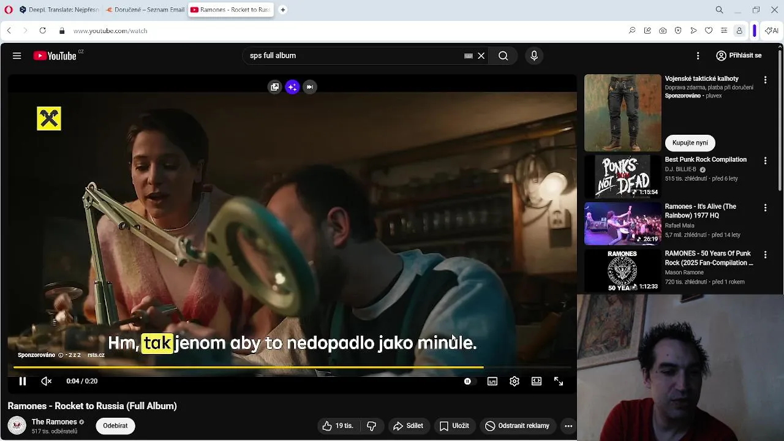Pause the video playback
Image resolution: width=784 pixels, height=441 pixels.
tap(23, 381)
